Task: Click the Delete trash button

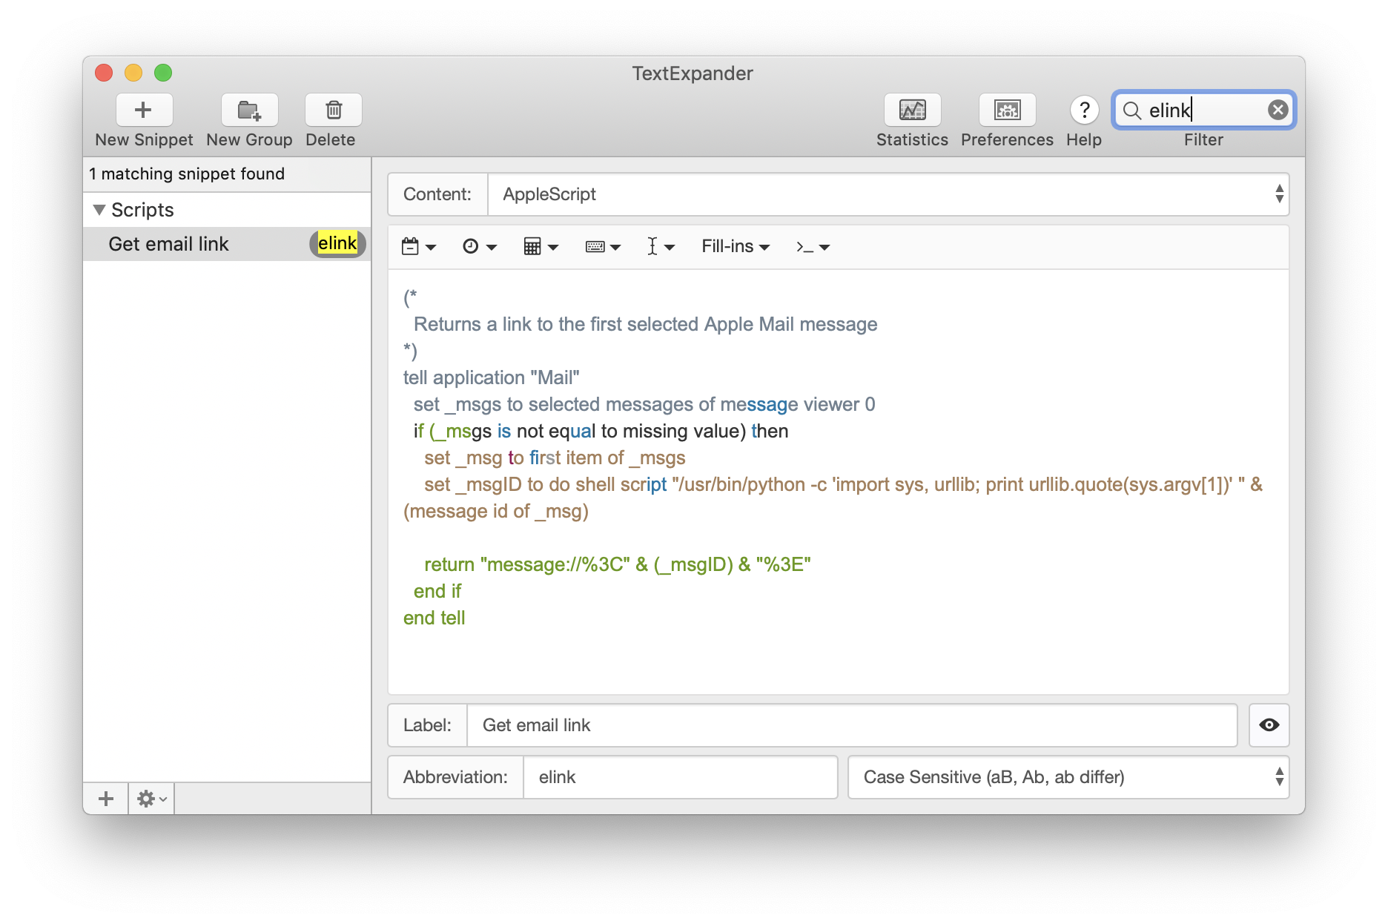Action: click(x=333, y=110)
